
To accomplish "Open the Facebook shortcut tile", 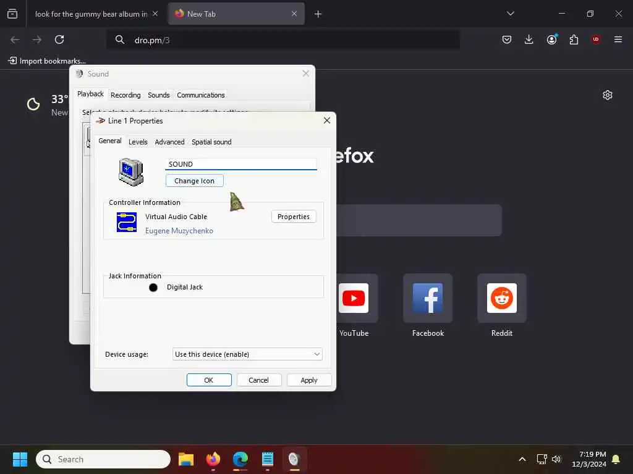I will tap(428, 298).
